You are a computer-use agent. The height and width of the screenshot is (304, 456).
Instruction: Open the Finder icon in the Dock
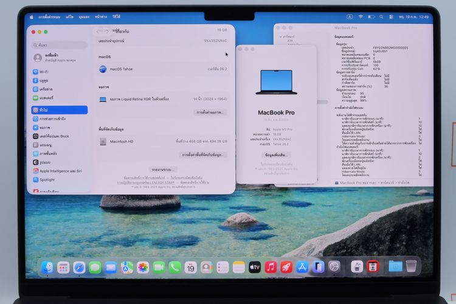click(x=47, y=267)
